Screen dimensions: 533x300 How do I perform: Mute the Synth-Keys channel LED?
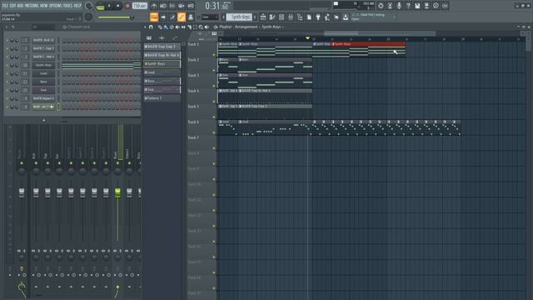click(x=7, y=65)
